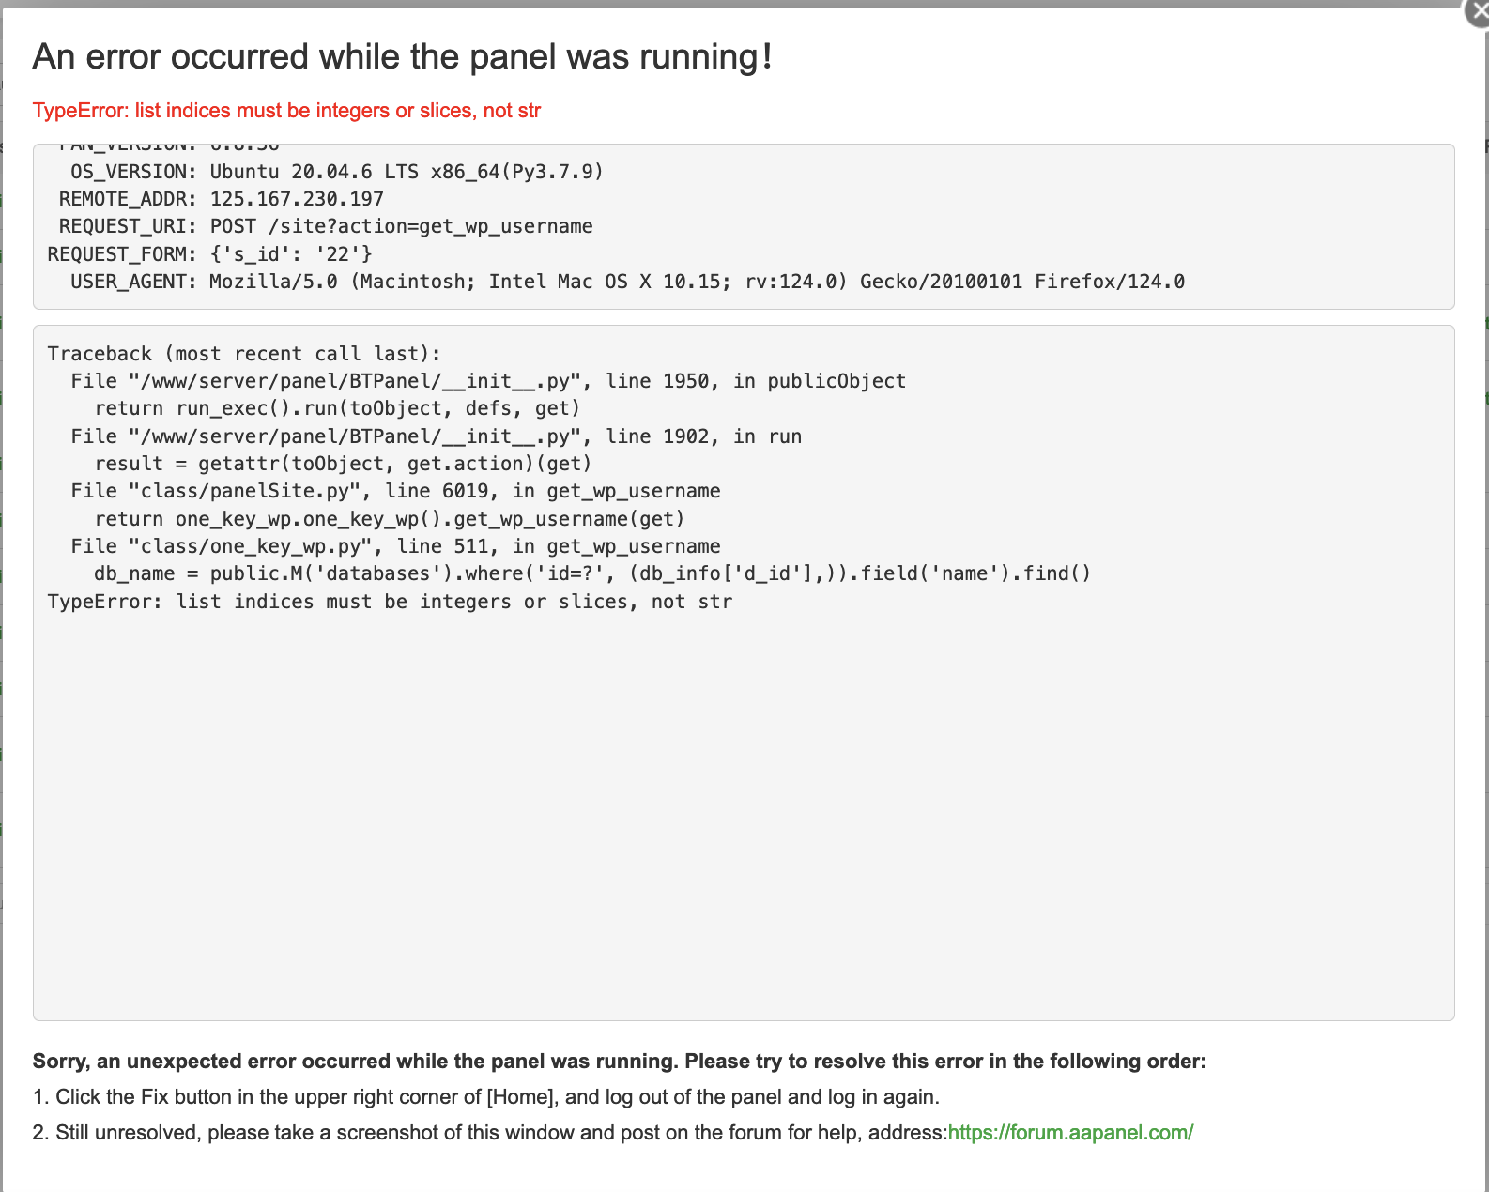Open the forum.aapanel.com link
Image resolution: width=1489 pixels, height=1192 pixels.
click(x=1070, y=1132)
